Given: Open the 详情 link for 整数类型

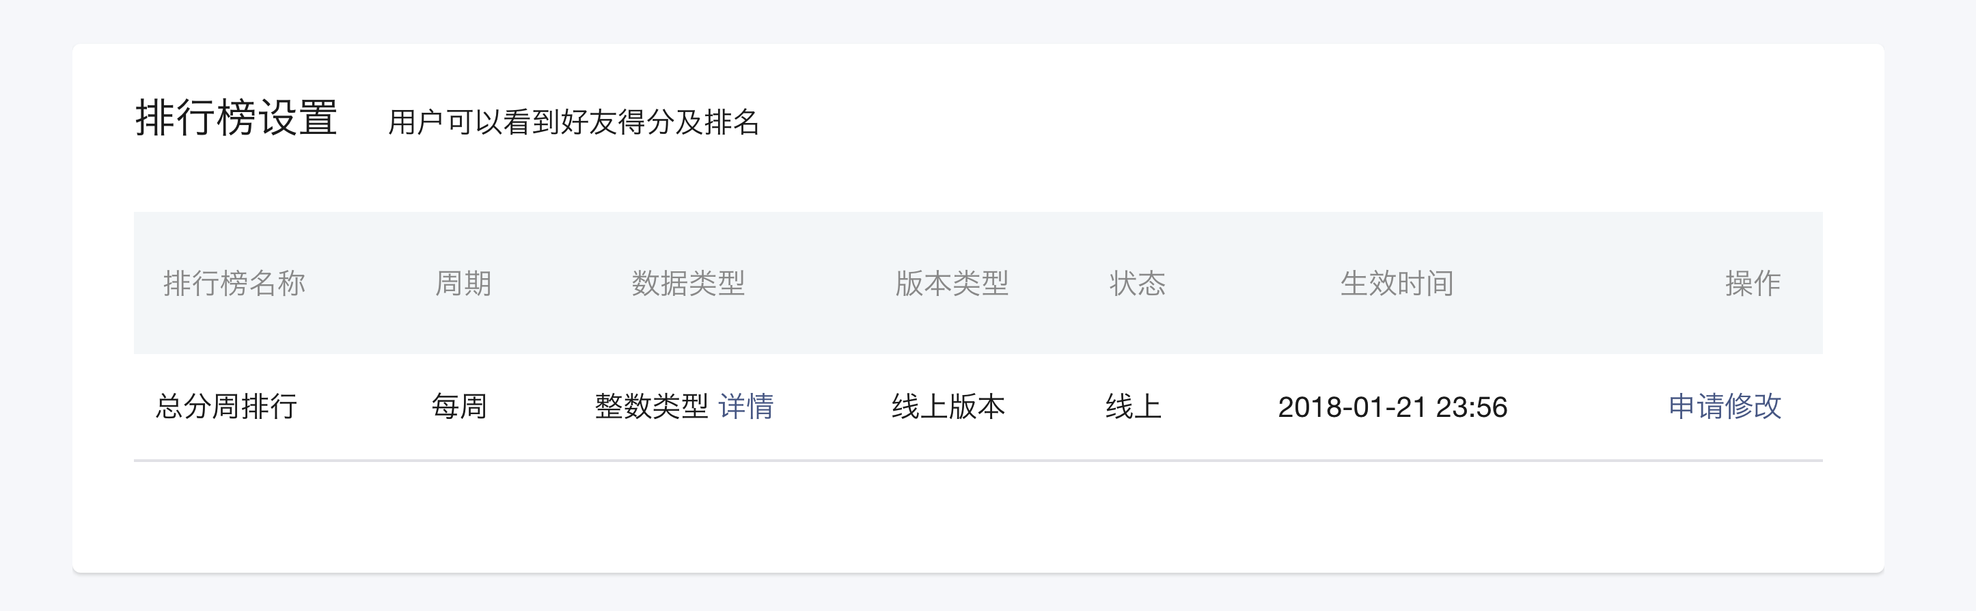Looking at the screenshot, I should [x=745, y=406].
